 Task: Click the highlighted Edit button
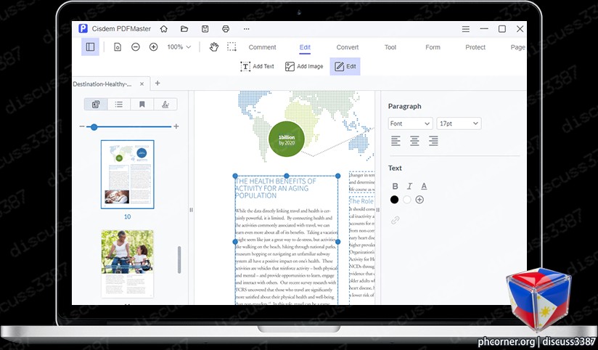click(x=345, y=66)
